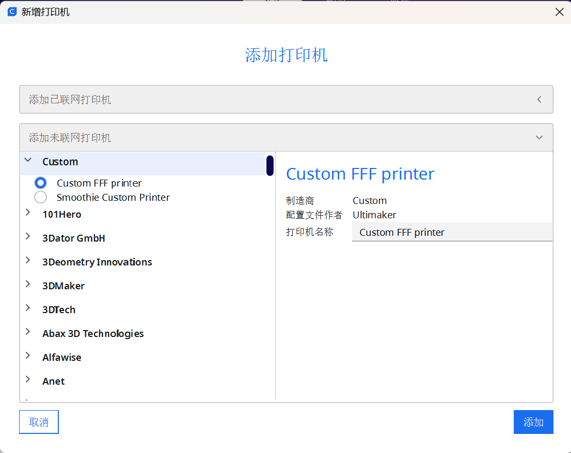571x453 pixels.
Task: Expand the 3Deometry Innovations group
Action: tap(28, 261)
